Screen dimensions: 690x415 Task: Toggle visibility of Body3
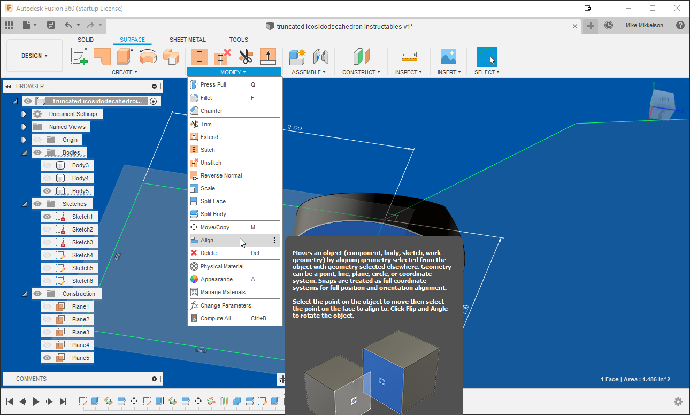click(47, 165)
